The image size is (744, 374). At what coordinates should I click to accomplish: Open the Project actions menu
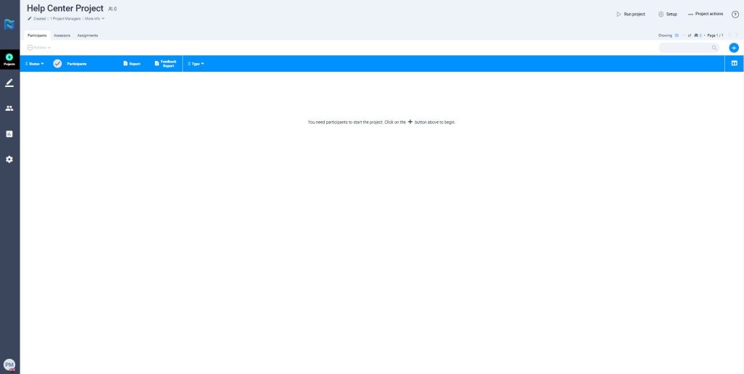[x=705, y=14]
